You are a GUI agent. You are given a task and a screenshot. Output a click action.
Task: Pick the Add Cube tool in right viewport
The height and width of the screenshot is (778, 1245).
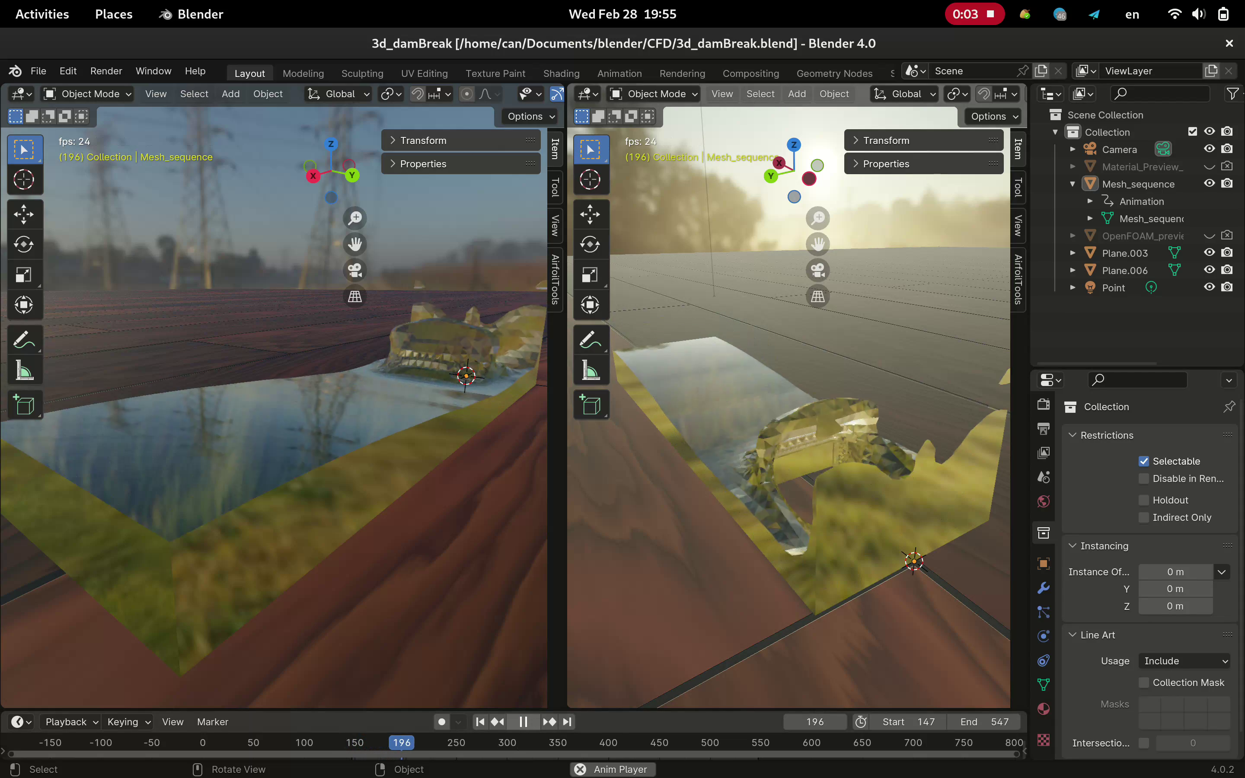click(590, 405)
